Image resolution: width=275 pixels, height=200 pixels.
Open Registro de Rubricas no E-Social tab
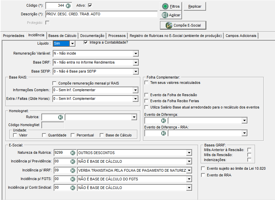(x=176, y=36)
